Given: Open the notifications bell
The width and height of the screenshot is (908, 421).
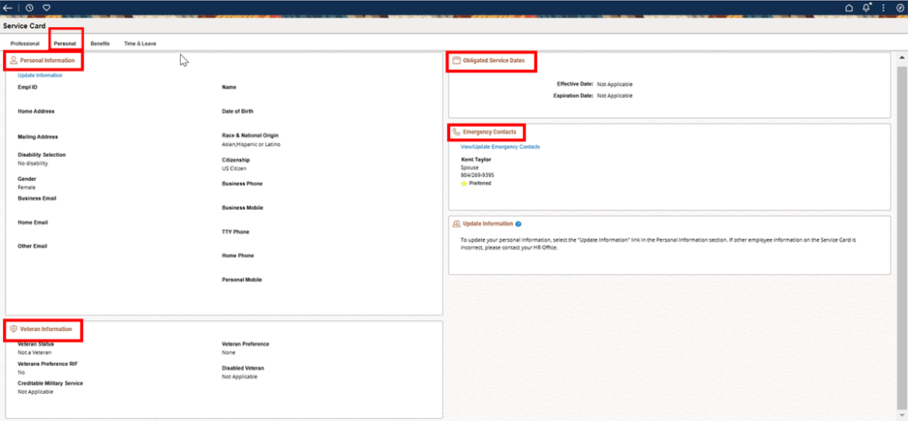Looking at the screenshot, I should point(867,8).
